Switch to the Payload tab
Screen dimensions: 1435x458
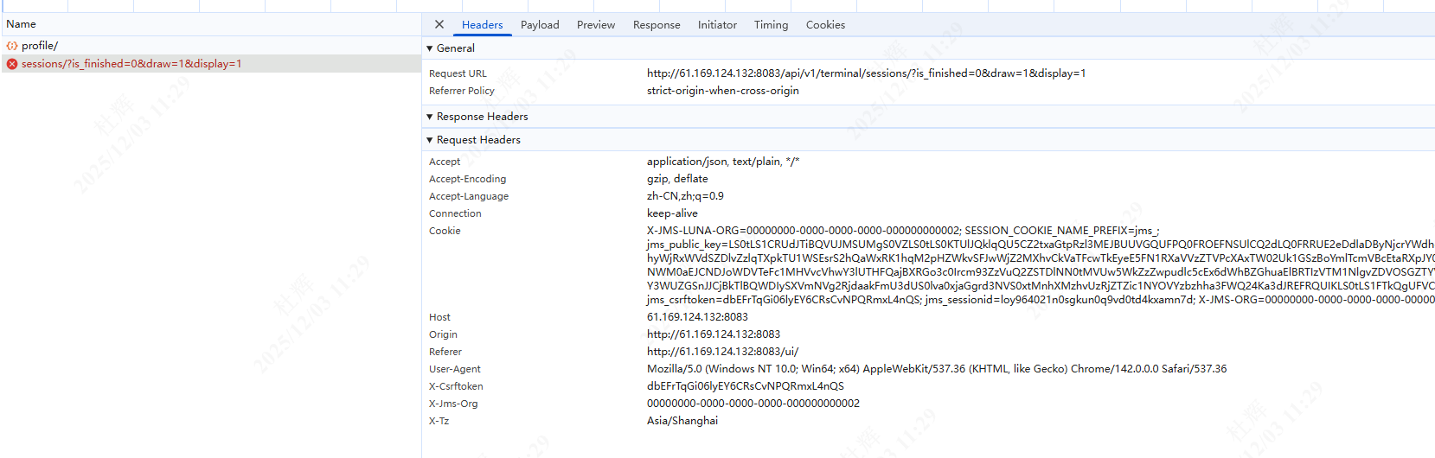coord(540,25)
